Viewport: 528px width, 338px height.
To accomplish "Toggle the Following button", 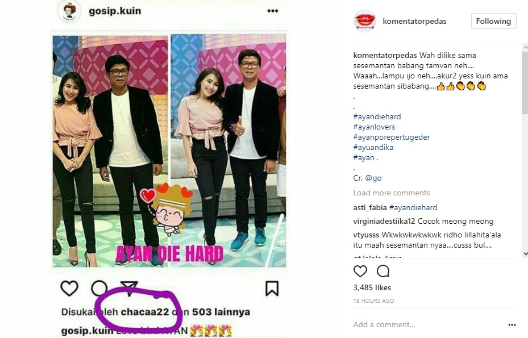I will pos(493,21).
